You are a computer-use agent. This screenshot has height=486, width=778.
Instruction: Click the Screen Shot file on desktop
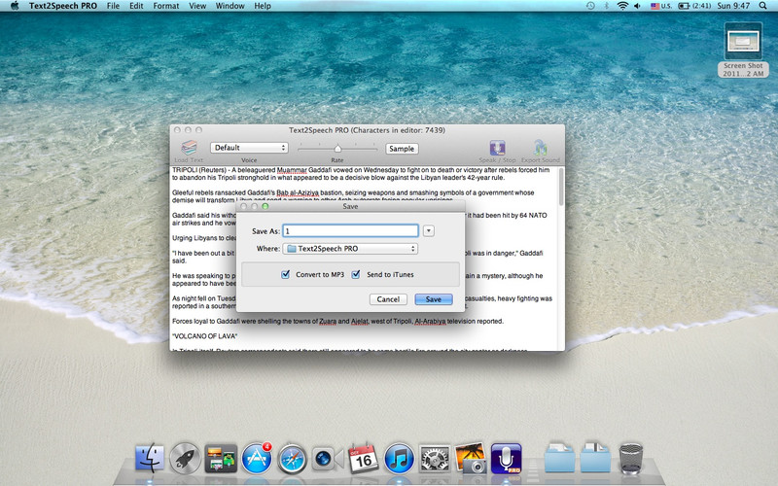point(744,45)
